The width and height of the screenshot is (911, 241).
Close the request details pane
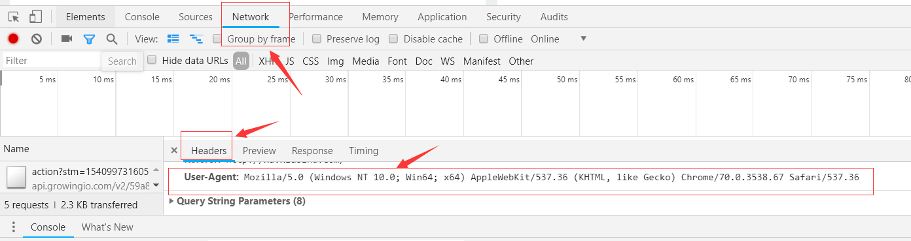click(174, 150)
